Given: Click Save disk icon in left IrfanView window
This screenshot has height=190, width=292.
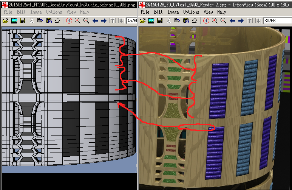Looking at the screenshot, I should 23,20.
